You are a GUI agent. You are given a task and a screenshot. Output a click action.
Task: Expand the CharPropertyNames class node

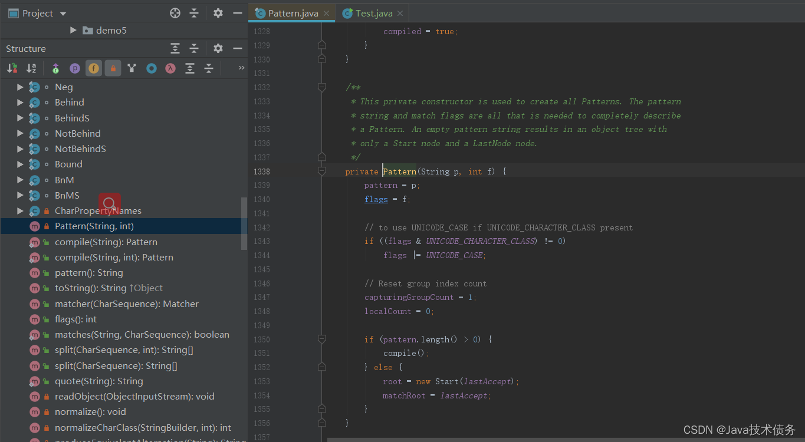(20, 211)
